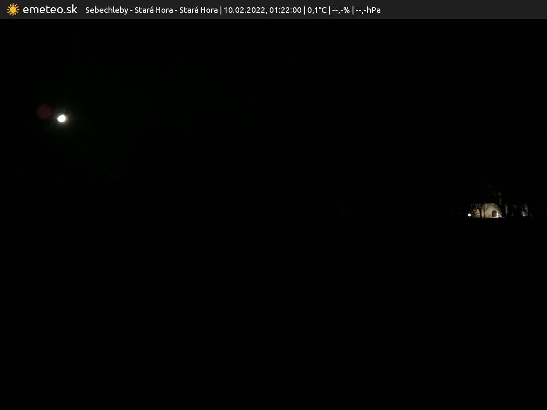The image size is (547, 410).
Task: Click the sun logo icon
Action: (x=13, y=9)
